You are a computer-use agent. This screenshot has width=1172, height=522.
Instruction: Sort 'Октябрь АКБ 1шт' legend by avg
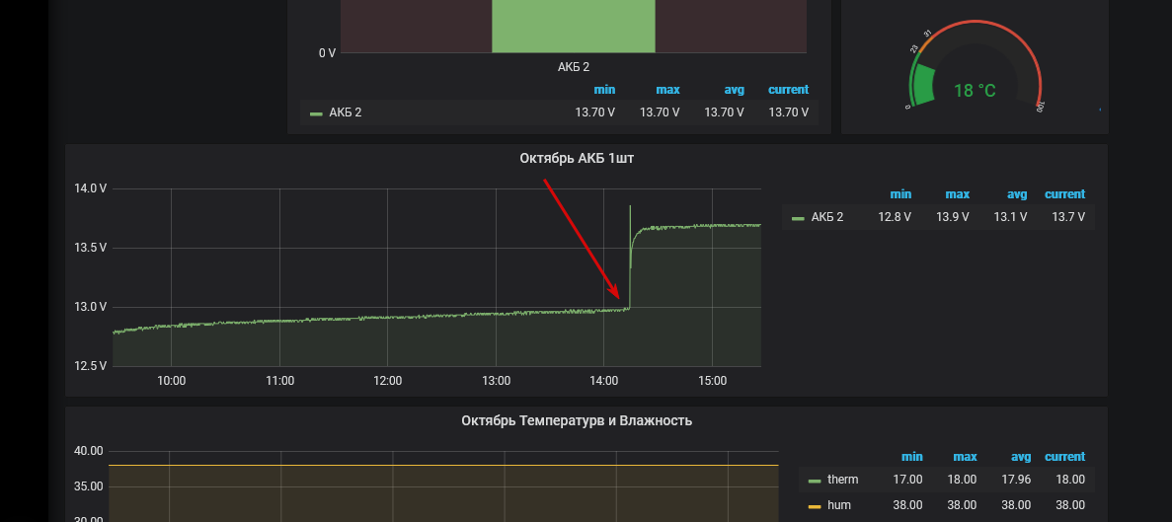(x=1017, y=194)
